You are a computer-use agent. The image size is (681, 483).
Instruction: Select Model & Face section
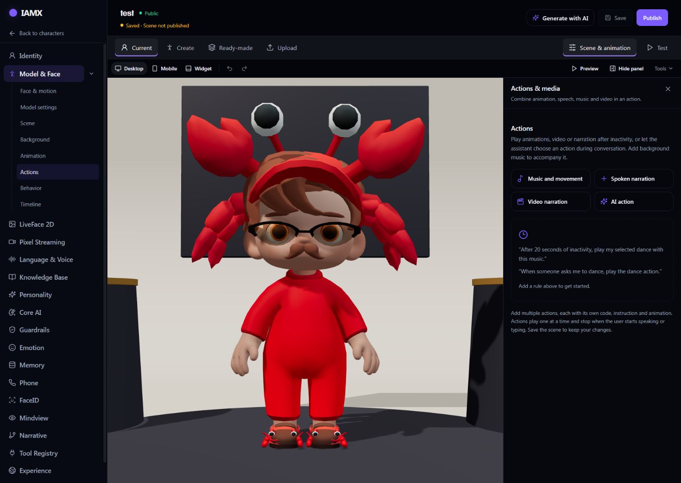point(44,74)
